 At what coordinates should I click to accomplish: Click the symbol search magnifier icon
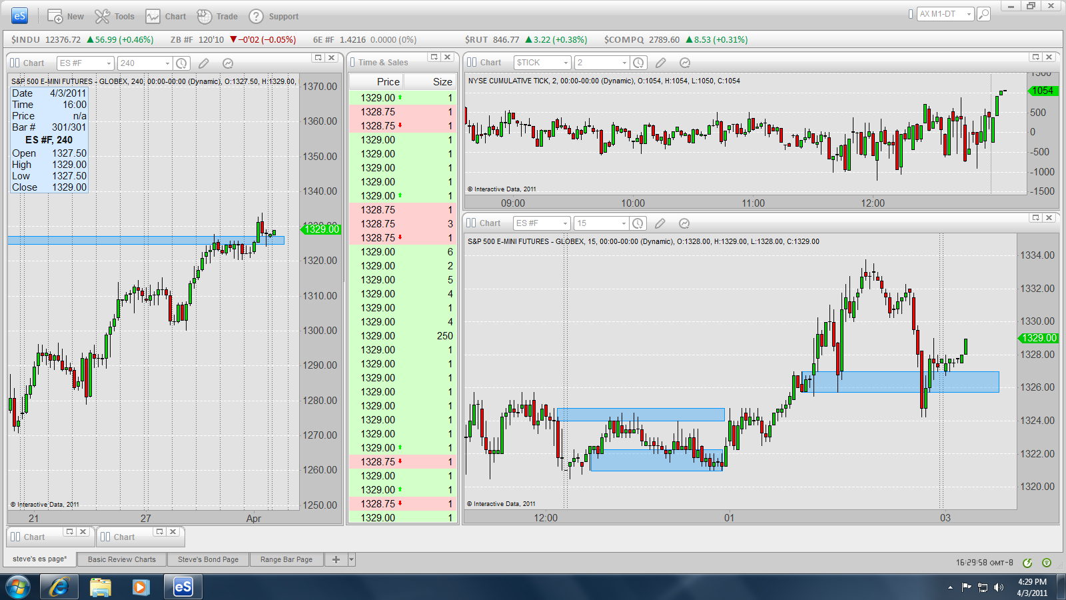[x=983, y=14]
